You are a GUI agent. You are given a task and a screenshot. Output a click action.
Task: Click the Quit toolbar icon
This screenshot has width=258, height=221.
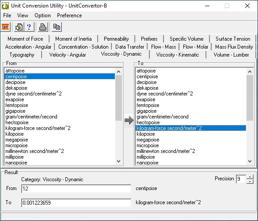(6, 27)
